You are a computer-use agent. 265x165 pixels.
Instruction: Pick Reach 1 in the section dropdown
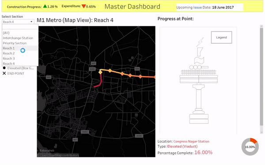pyautogui.click(x=20, y=48)
